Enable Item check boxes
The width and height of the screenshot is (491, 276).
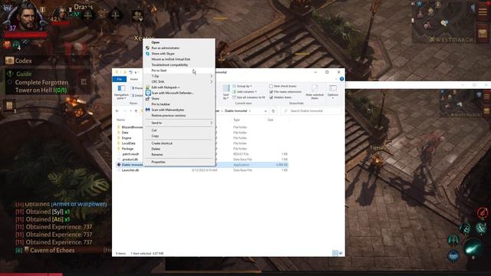271,86
